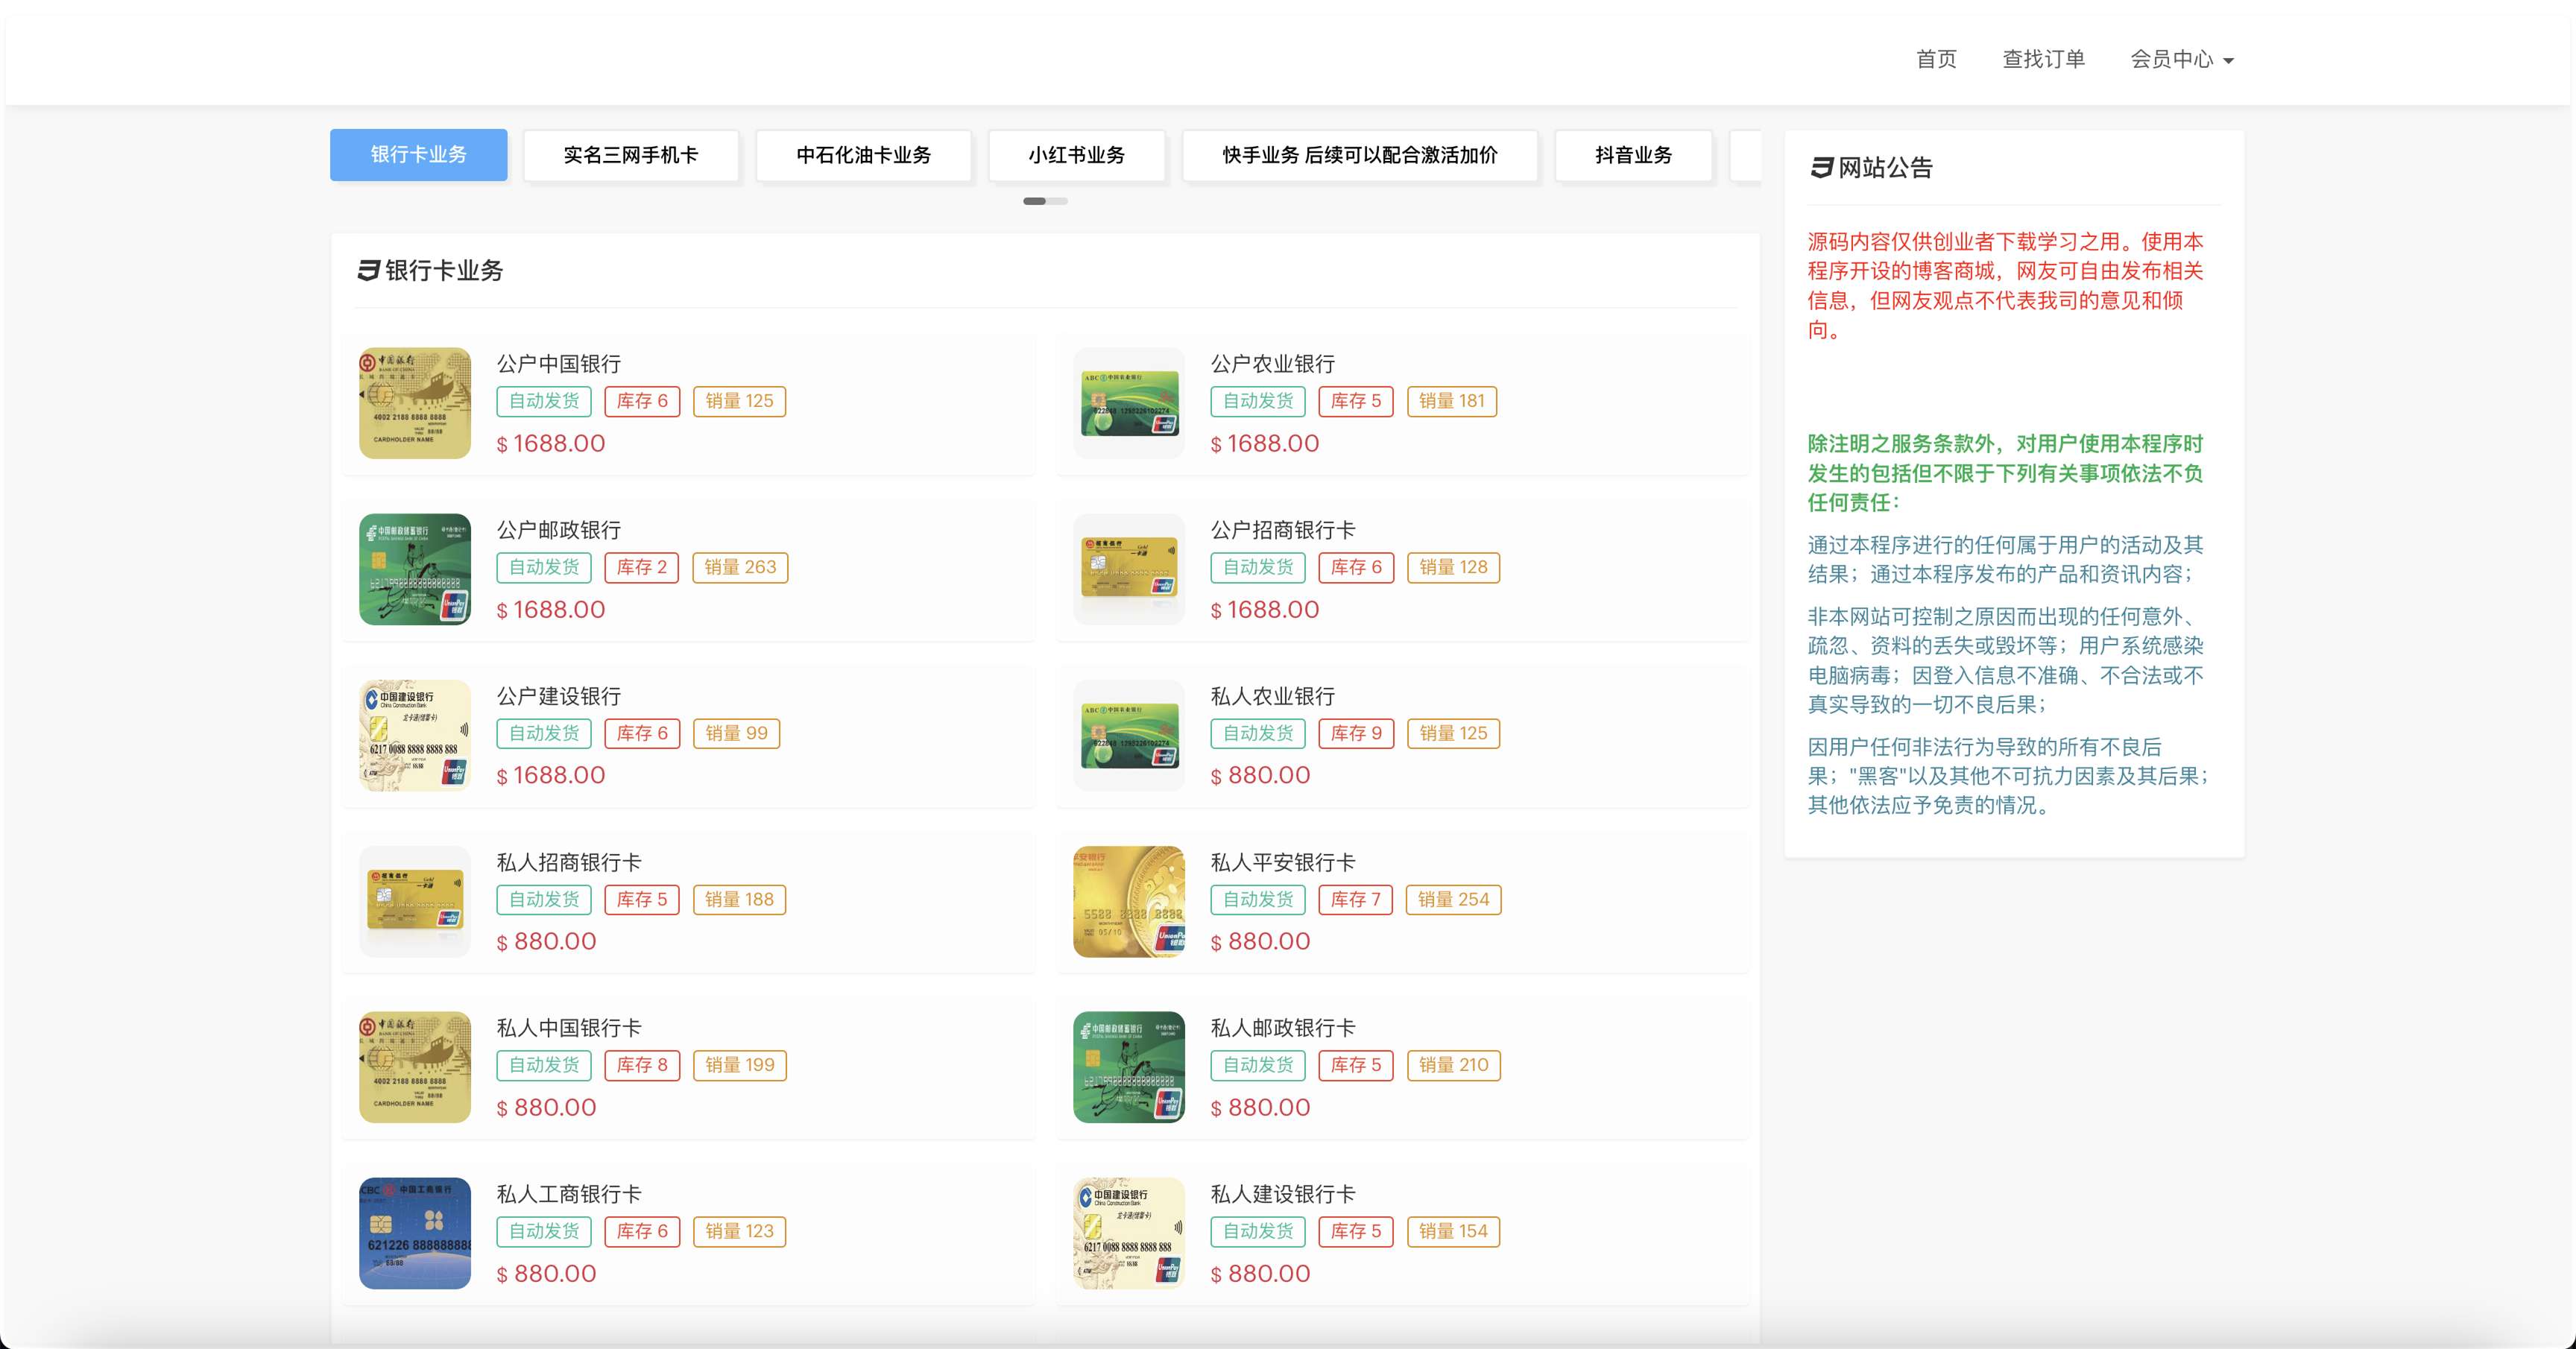2576x1349 pixels.
Task: Click the 公户中国银行 card thumbnail
Action: (x=414, y=403)
